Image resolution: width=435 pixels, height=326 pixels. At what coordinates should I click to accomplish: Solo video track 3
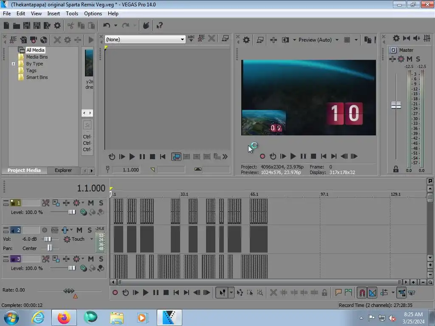pyautogui.click(x=101, y=259)
